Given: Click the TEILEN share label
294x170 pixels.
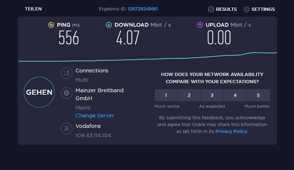Looking at the screenshot, I should [x=34, y=9].
